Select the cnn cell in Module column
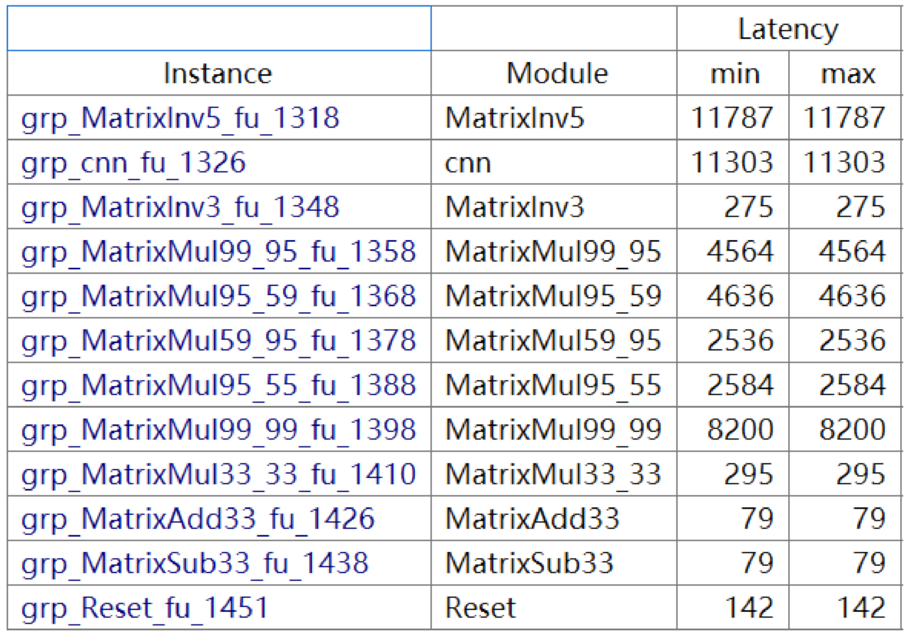Viewport: 908px width, 637px height. coord(468,163)
